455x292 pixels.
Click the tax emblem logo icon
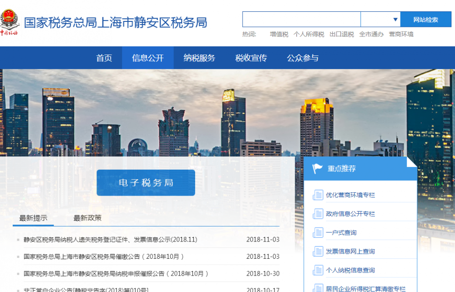coord(9,21)
